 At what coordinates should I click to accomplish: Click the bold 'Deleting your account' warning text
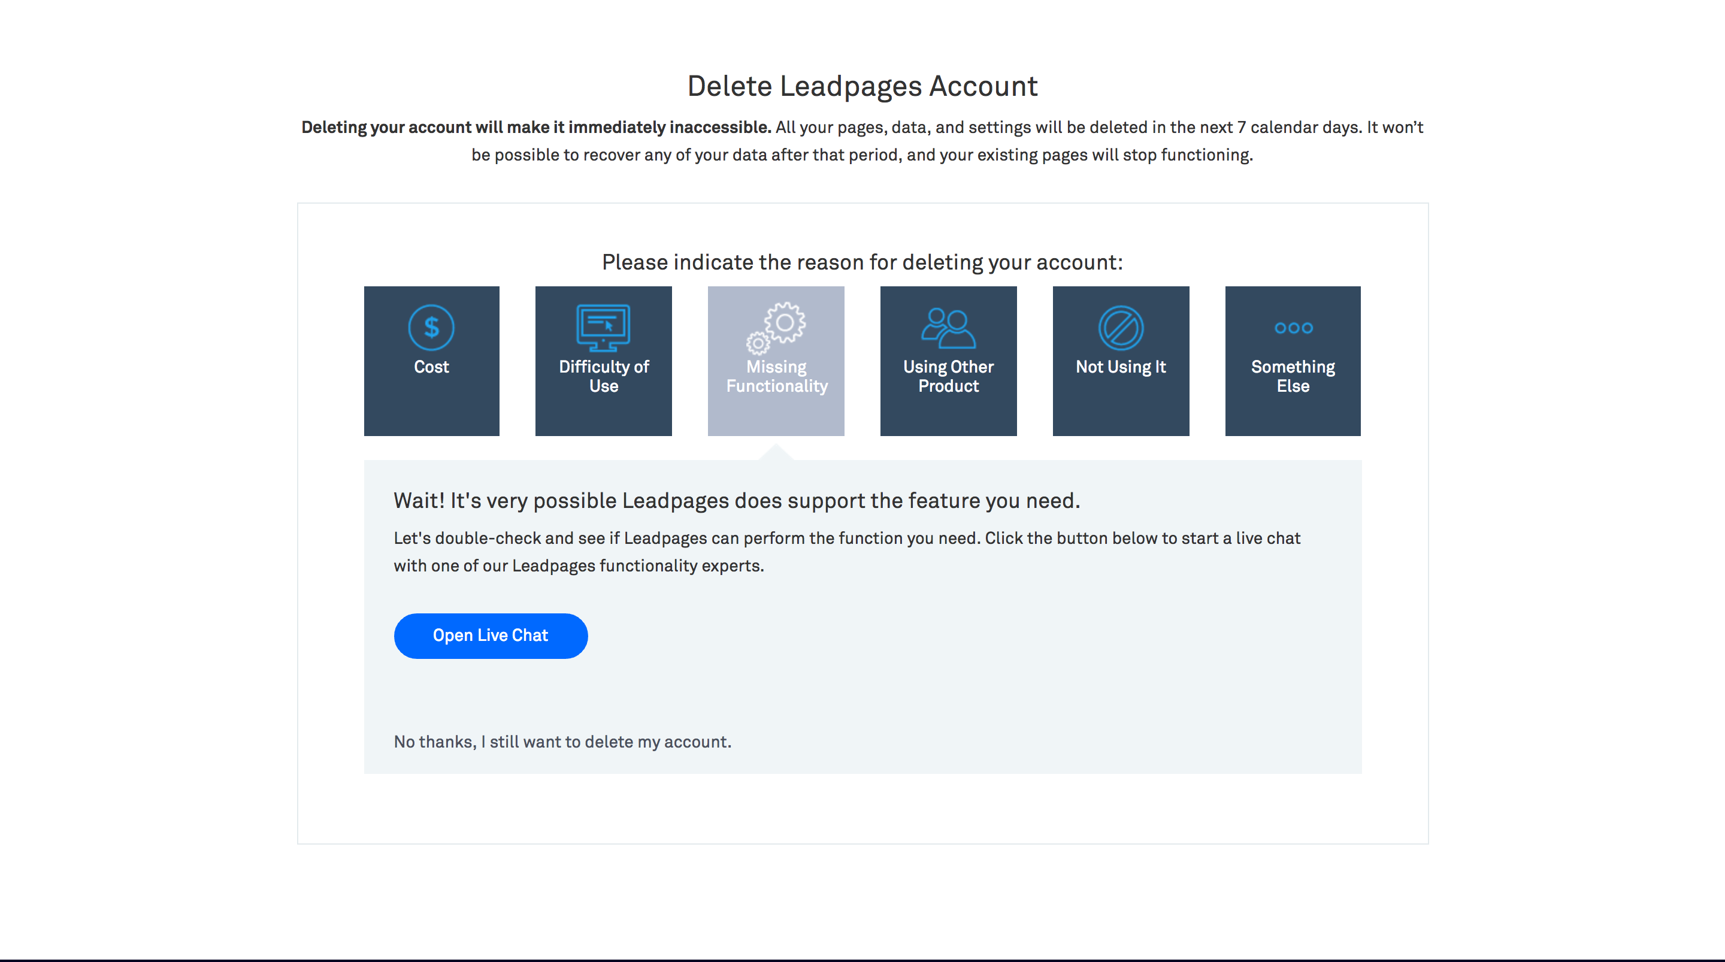click(535, 127)
